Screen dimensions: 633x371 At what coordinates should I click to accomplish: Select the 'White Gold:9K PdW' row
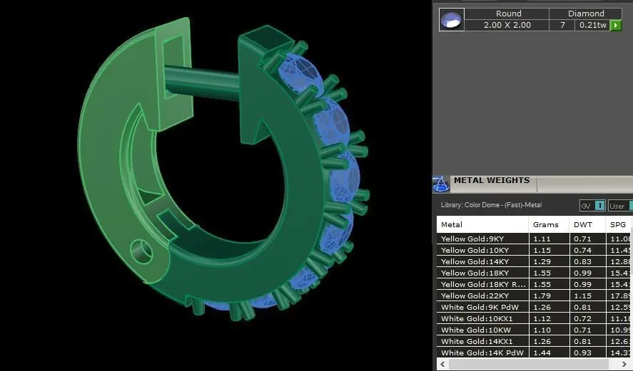pyautogui.click(x=533, y=307)
